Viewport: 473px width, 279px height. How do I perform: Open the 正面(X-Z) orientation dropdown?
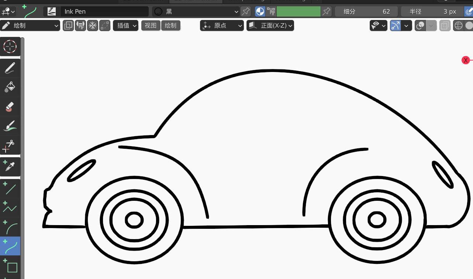point(270,25)
